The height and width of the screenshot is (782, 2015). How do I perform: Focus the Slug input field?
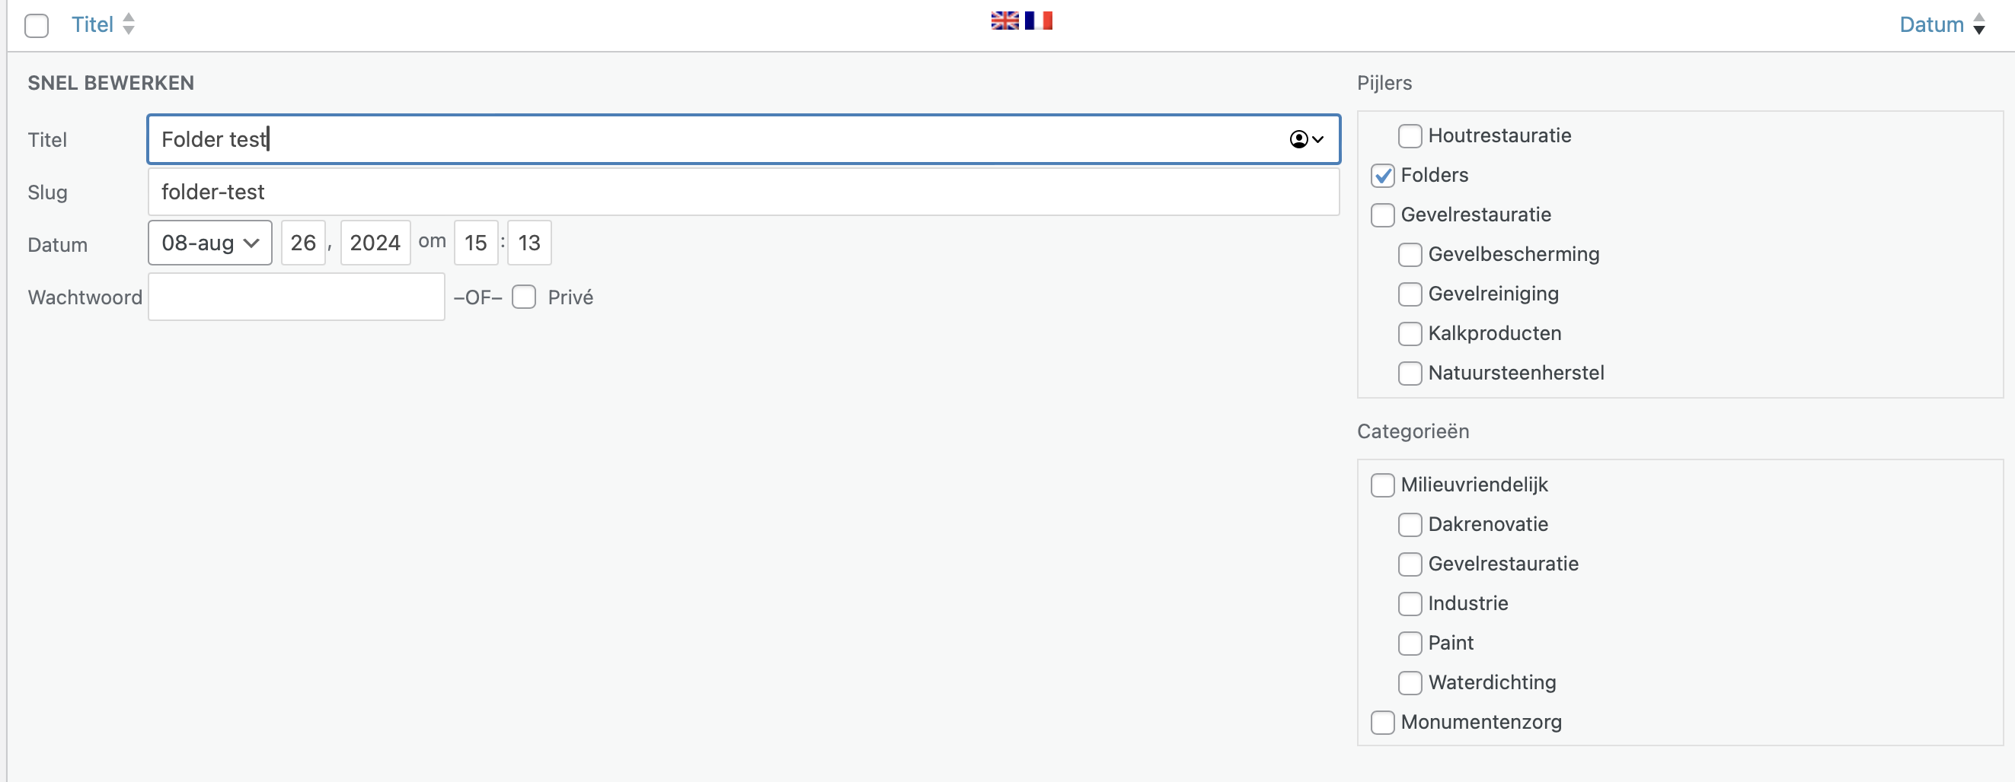pyautogui.click(x=743, y=192)
